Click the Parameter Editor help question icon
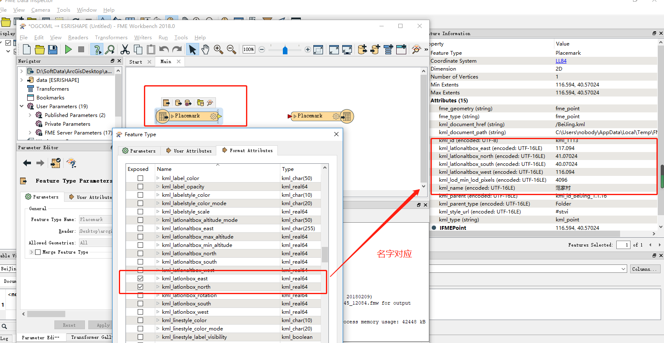Viewport: 664px width, 343px height. pyautogui.click(x=71, y=163)
